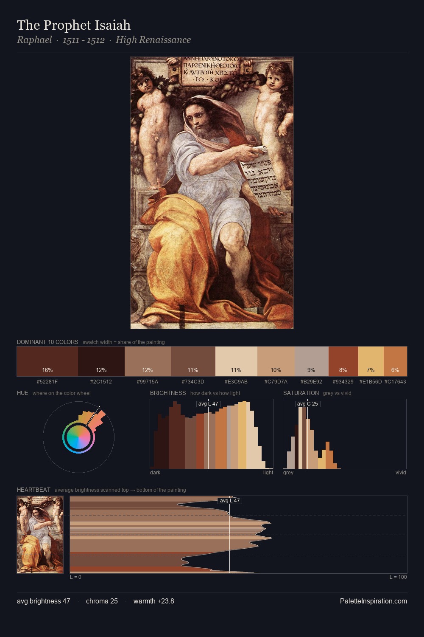
Task: Click the L = 100 heartbeat axis label
Action: [x=398, y=577]
